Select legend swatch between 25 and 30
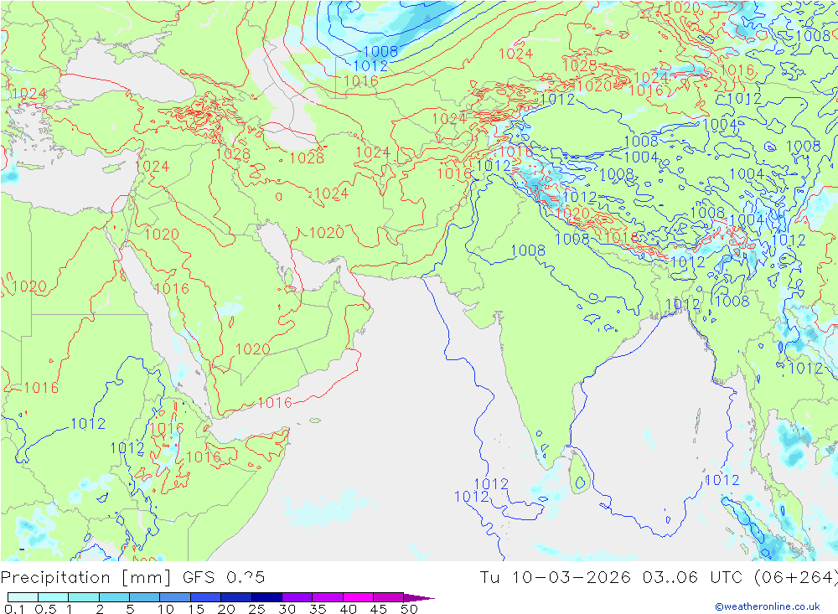Screen dimensions: 838x614 point(266,597)
